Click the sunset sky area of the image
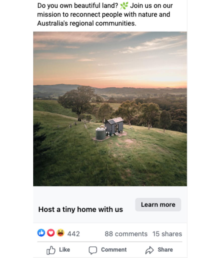206x258 pixels. [110, 58]
